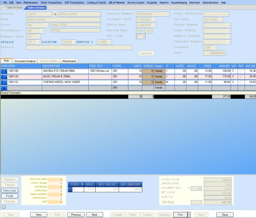
Task: Open the VAT (I/E) dropdown
Action: (144, 36)
